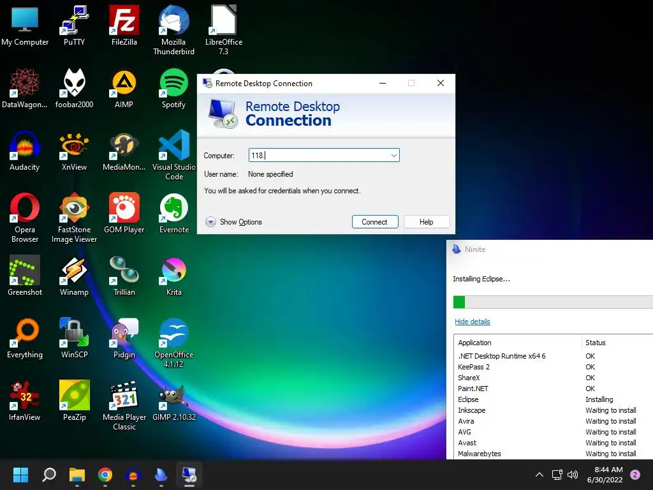Screen dimensions: 653x490
Task: Select the Paint.NET row in Ninite
Action: click(x=554, y=389)
